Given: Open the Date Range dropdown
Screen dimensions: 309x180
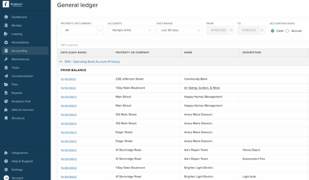Looking at the screenshot, I should [179, 30].
